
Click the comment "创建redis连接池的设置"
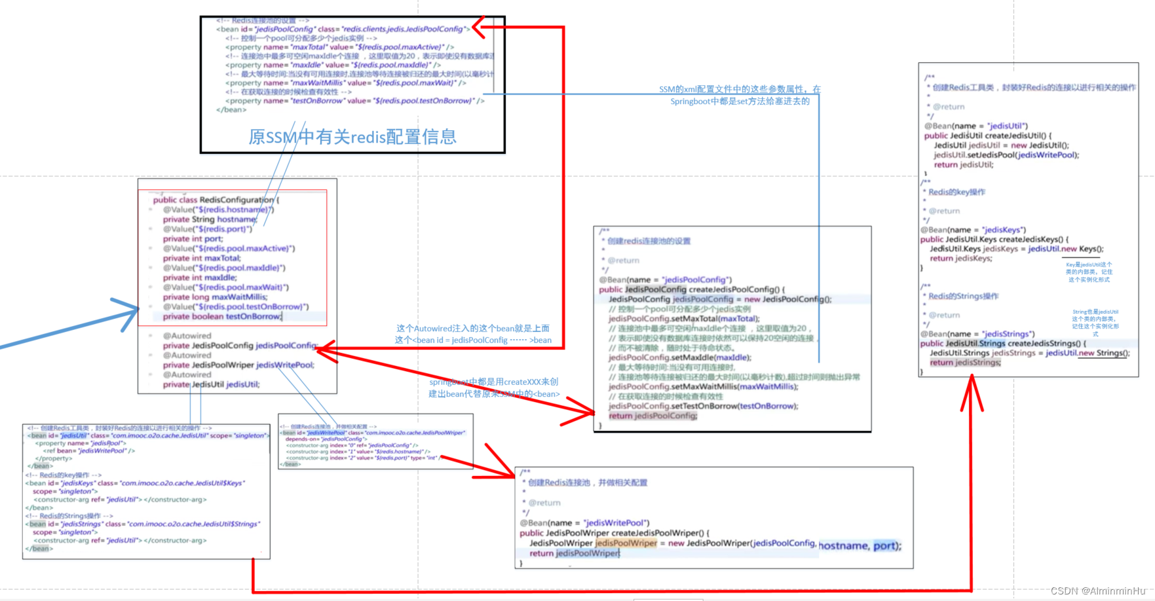click(x=649, y=241)
